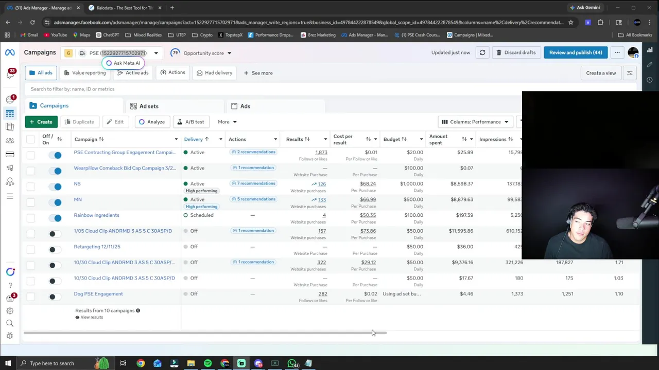The image size is (659, 370).
Task: Check the box for Rainbow Ingredients row
Action: [x=30, y=218]
